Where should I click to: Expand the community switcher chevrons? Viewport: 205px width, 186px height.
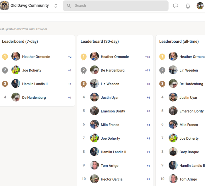[56, 6]
